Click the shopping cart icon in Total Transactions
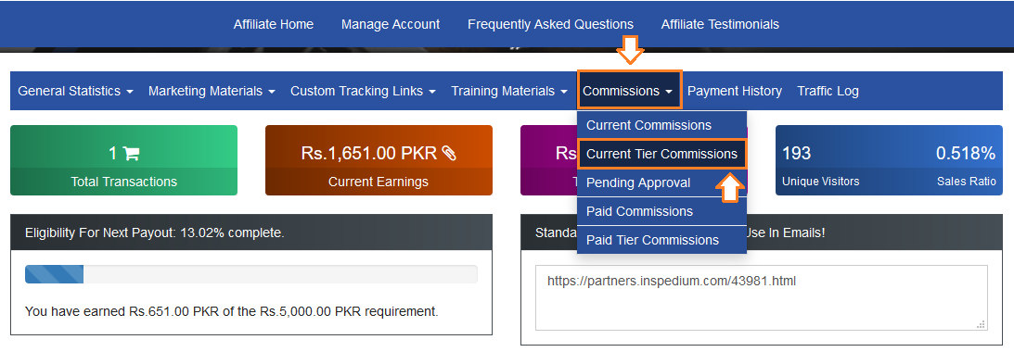1014x352 pixels. point(132,154)
